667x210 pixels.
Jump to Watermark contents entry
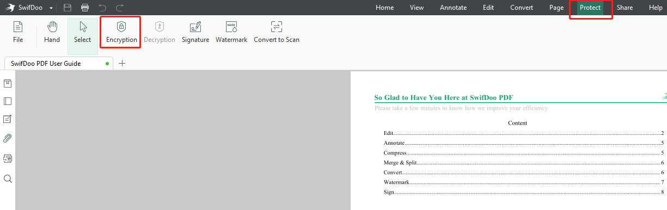(524, 182)
